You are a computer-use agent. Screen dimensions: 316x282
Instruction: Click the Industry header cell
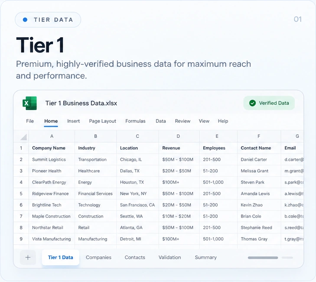[95, 148]
